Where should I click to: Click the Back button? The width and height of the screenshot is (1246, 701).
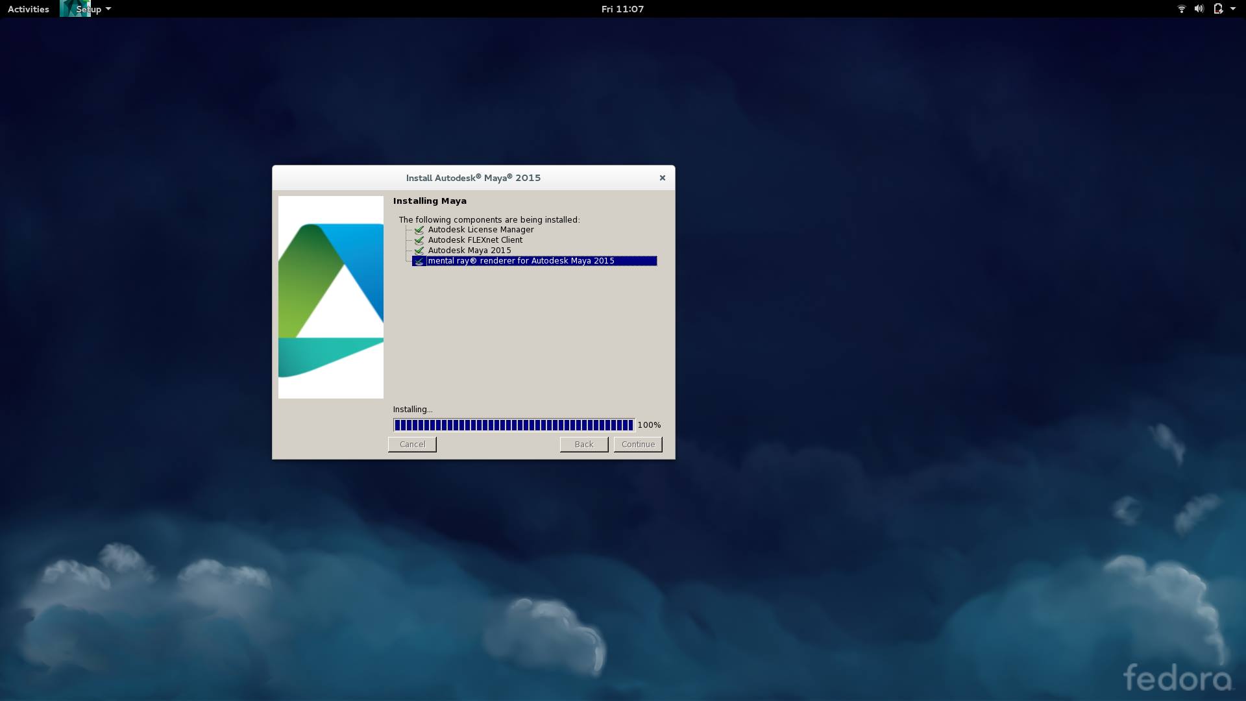[x=584, y=445]
